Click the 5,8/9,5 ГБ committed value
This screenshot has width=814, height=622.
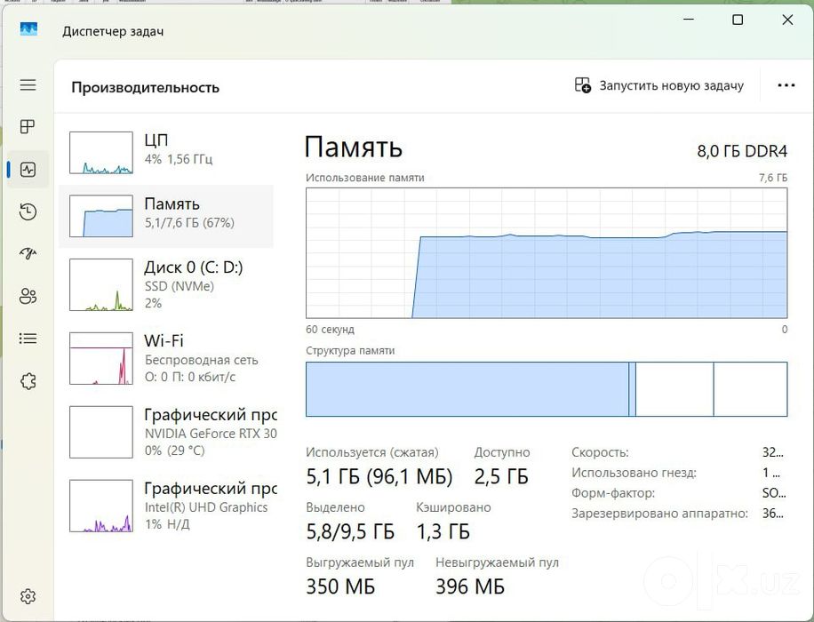click(350, 531)
